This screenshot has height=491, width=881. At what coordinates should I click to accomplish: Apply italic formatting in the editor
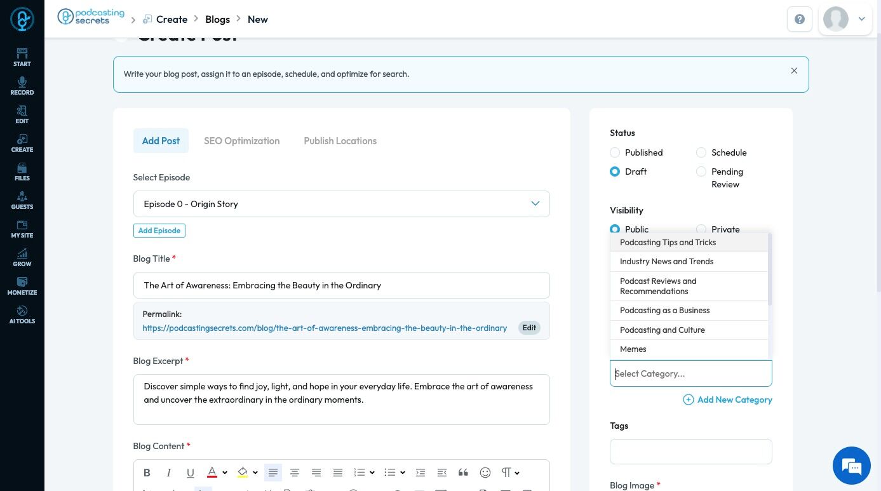point(169,473)
